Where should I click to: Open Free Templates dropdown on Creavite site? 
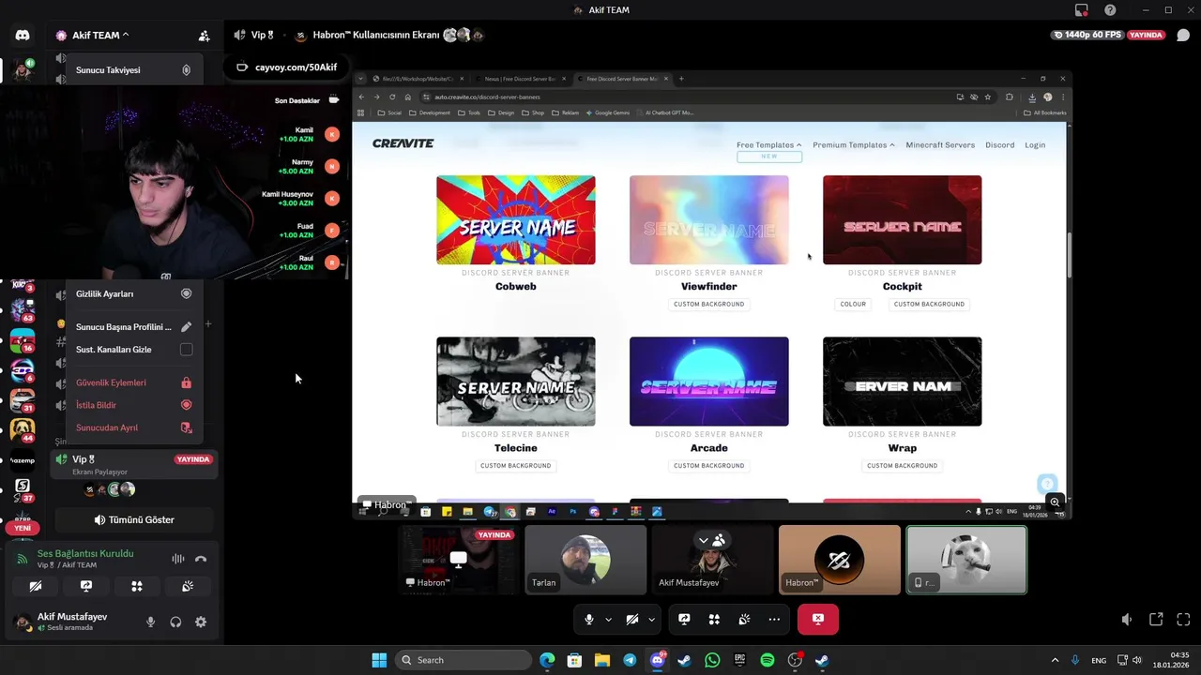768,145
